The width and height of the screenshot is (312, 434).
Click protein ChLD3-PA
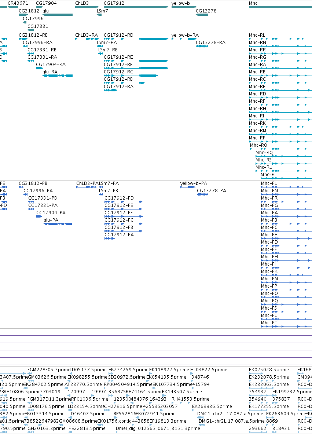click(x=87, y=183)
